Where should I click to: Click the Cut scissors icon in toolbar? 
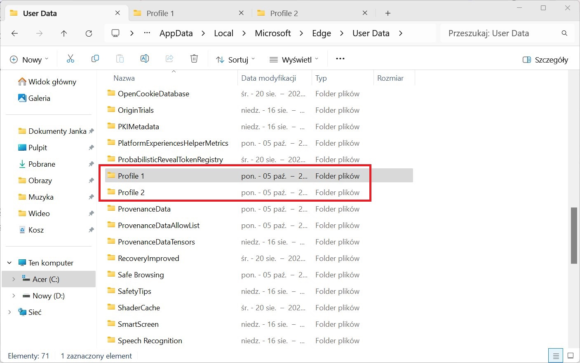coord(70,59)
